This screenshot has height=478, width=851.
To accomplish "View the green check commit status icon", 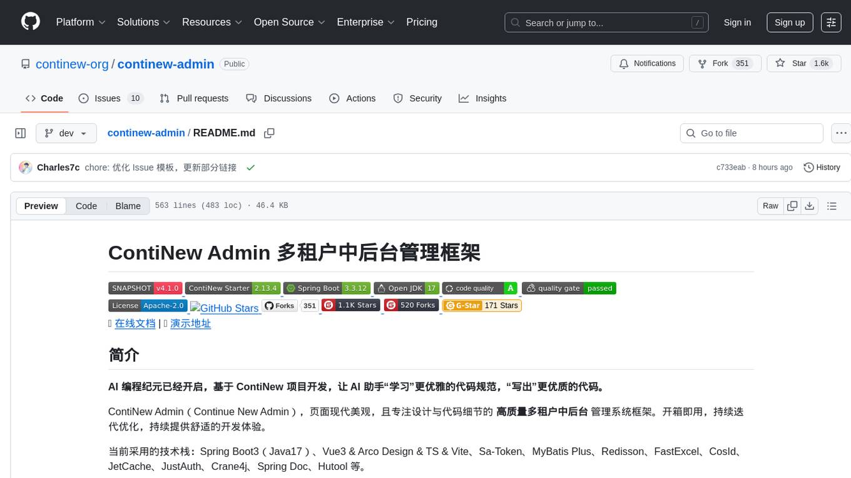I will pos(251,168).
